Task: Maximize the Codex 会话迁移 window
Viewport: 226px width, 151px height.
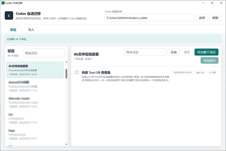Action: tap(212, 3)
